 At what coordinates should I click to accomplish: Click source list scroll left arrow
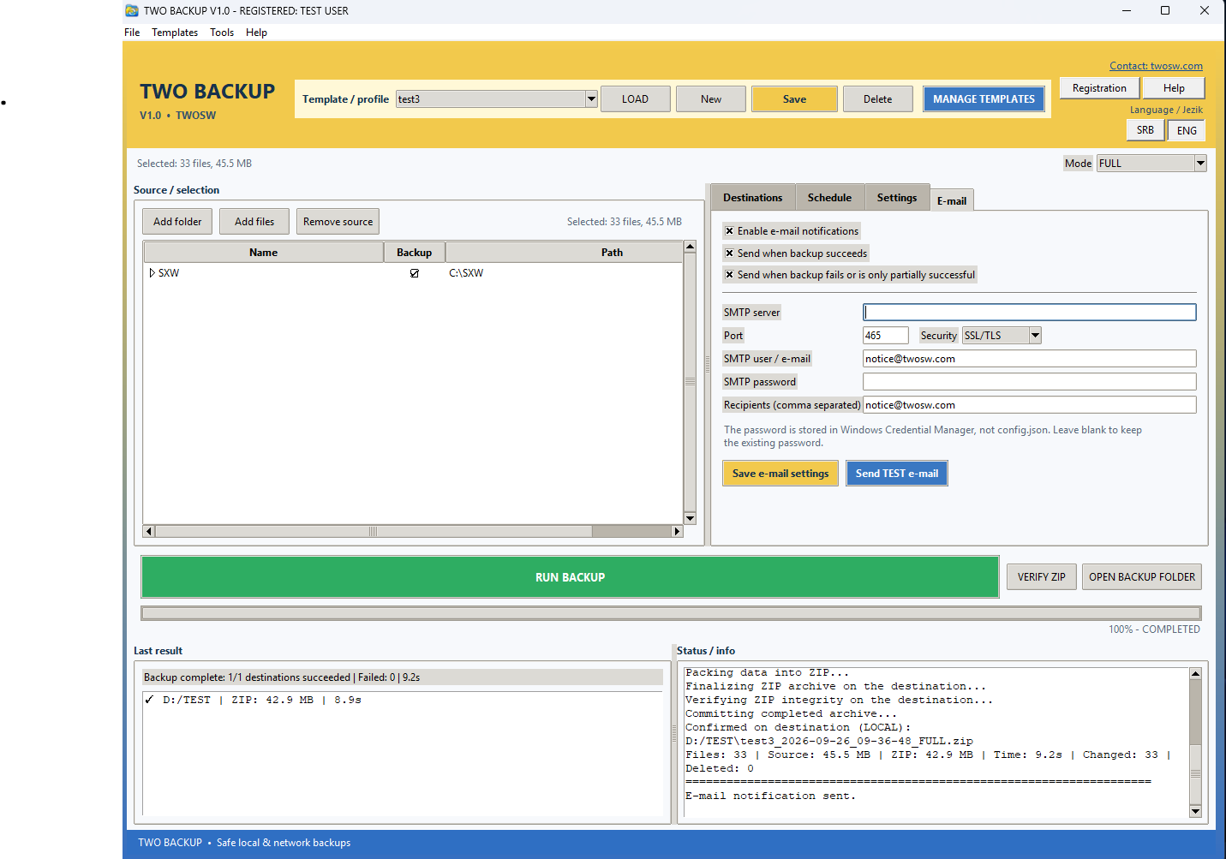click(x=149, y=532)
